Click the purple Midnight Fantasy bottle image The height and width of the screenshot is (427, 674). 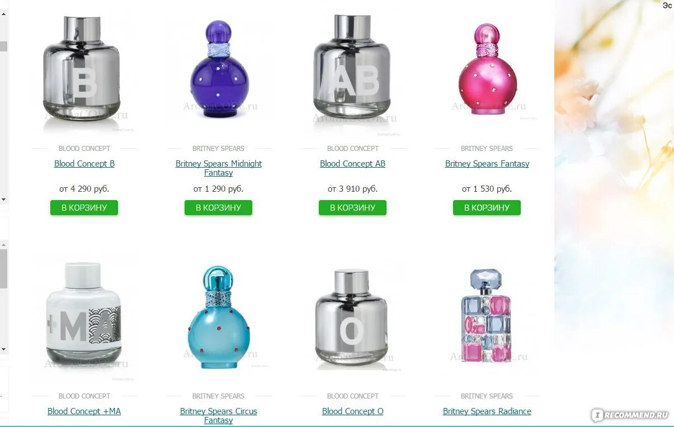[219, 68]
